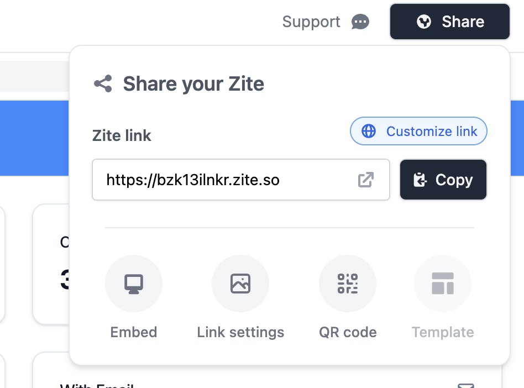The image size is (524, 388).
Task: Select the Template layout icon
Action: click(443, 284)
